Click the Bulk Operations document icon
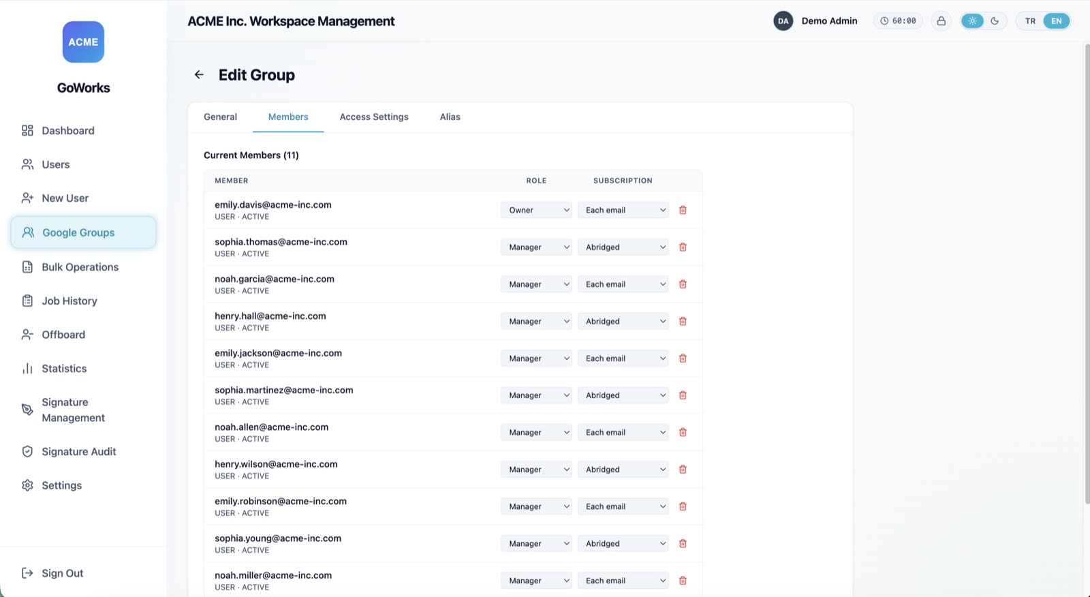This screenshot has height=597, width=1090. pyautogui.click(x=27, y=267)
